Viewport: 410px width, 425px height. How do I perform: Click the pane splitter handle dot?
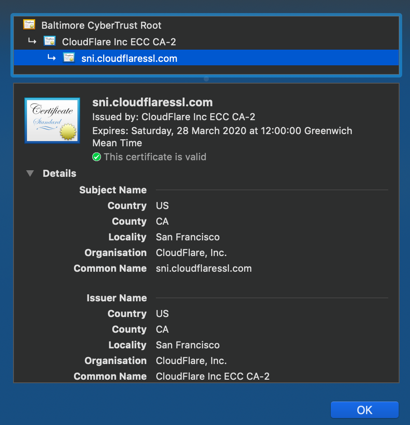[x=206, y=79]
